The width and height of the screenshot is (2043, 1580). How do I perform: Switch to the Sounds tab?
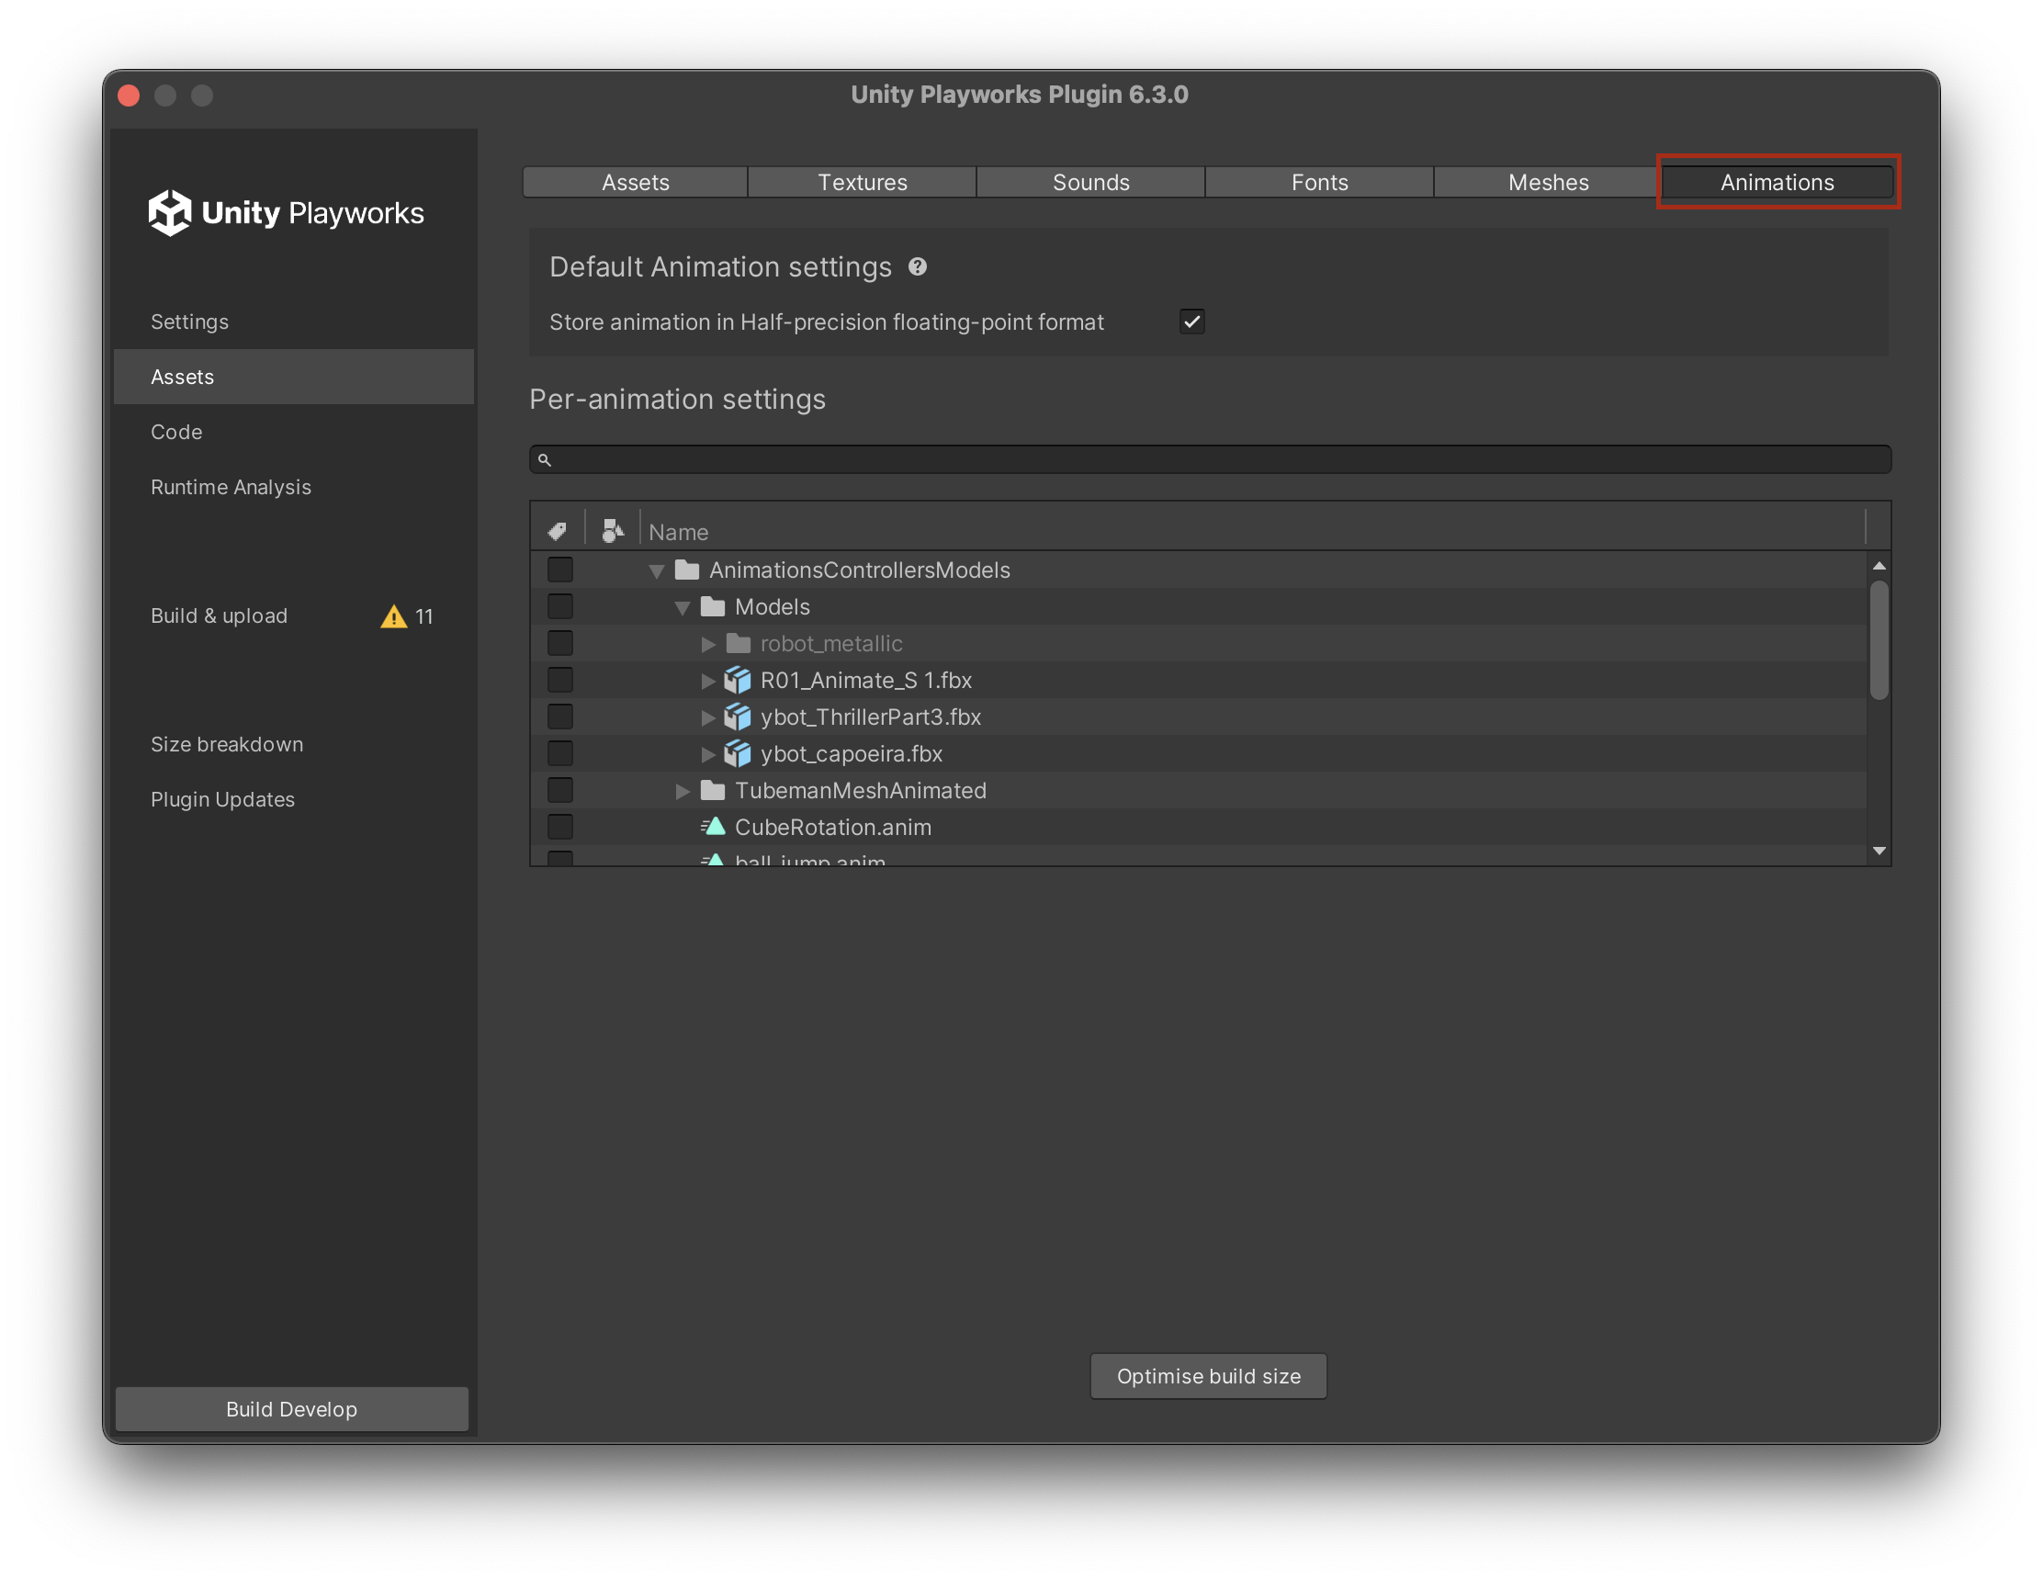(1090, 183)
